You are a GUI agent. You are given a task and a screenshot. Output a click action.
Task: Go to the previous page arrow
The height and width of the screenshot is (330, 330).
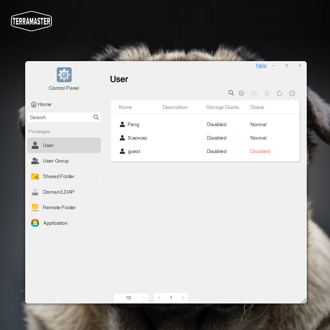[159, 298]
